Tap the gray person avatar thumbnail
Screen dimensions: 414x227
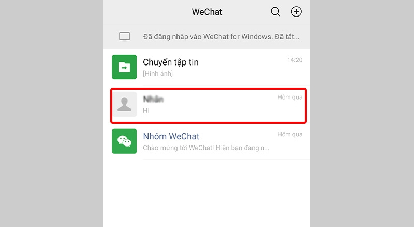tap(124, 104)
